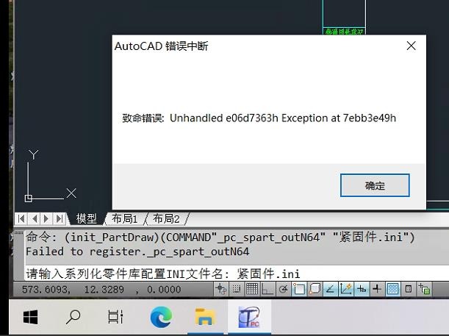
Task: Toggle Snap Mode status bar icon
Action: [x=236, y=289]
